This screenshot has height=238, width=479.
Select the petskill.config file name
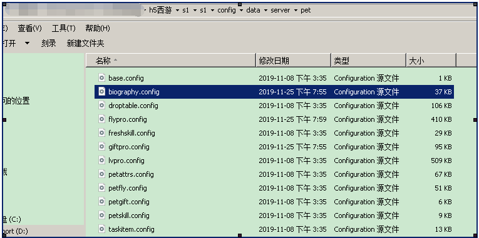(x=129, y=215)
